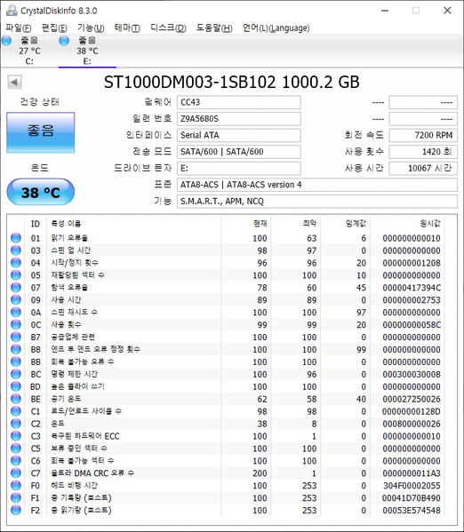Click the CrystalDiskInfo app icon in title bar

click(x=12, y=11)
